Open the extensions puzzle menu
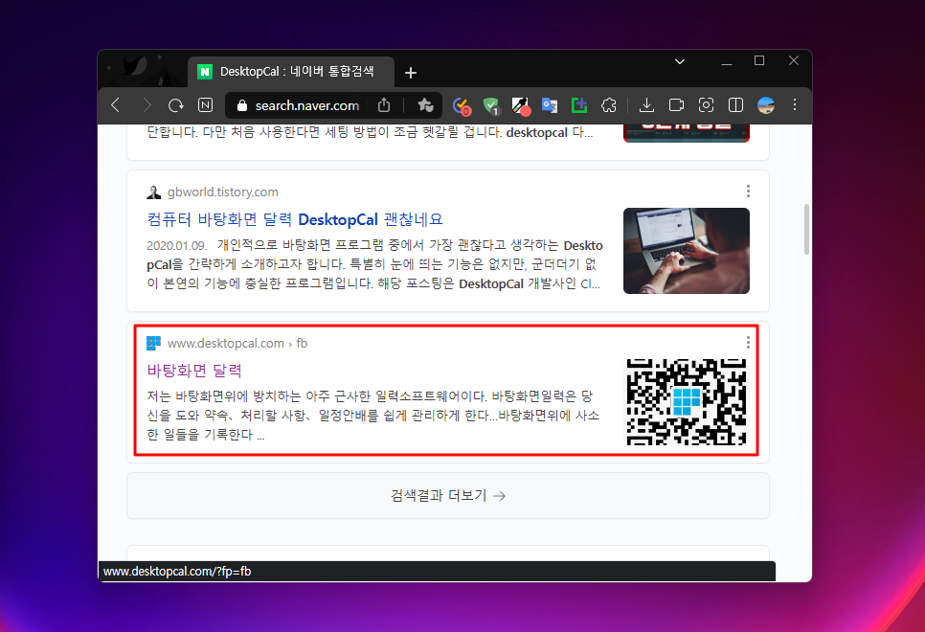This screenshot has width=925, height=632. [x=609, y=105]
